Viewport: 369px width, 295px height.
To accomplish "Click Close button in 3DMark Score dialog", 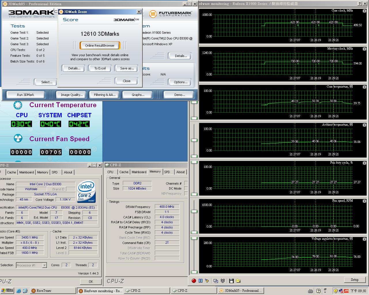I will tap(127, 81).
